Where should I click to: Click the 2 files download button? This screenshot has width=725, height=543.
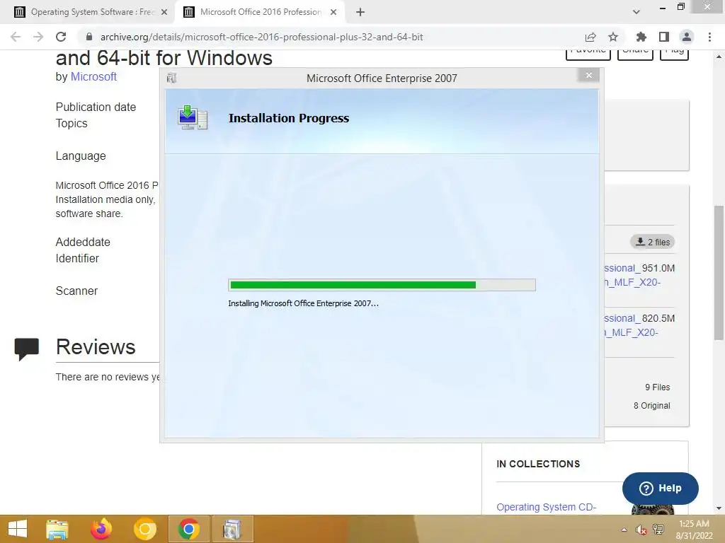point(652,242)
